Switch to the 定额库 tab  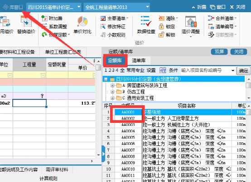click(x=115, y=61)
